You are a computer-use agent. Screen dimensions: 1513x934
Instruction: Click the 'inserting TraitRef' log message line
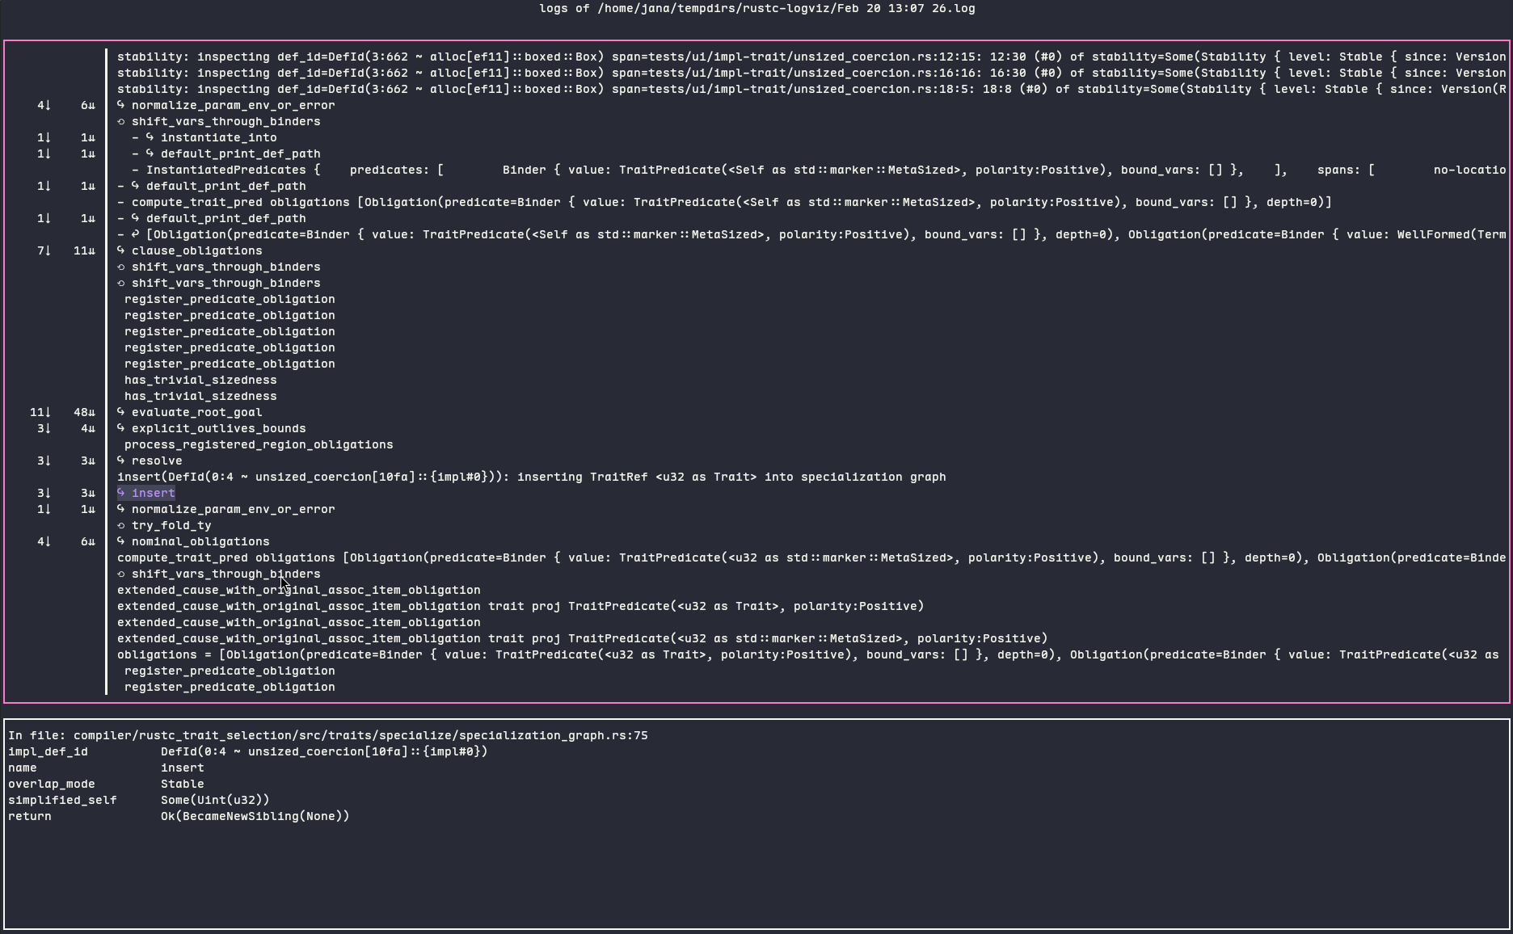[531, 477]
